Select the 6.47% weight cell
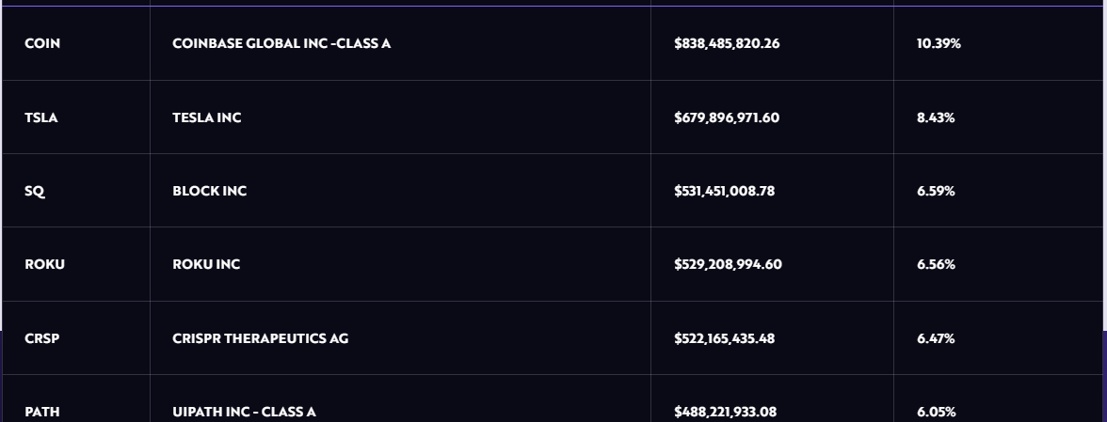Screen dimensions: 1107x422 [936, 338]
